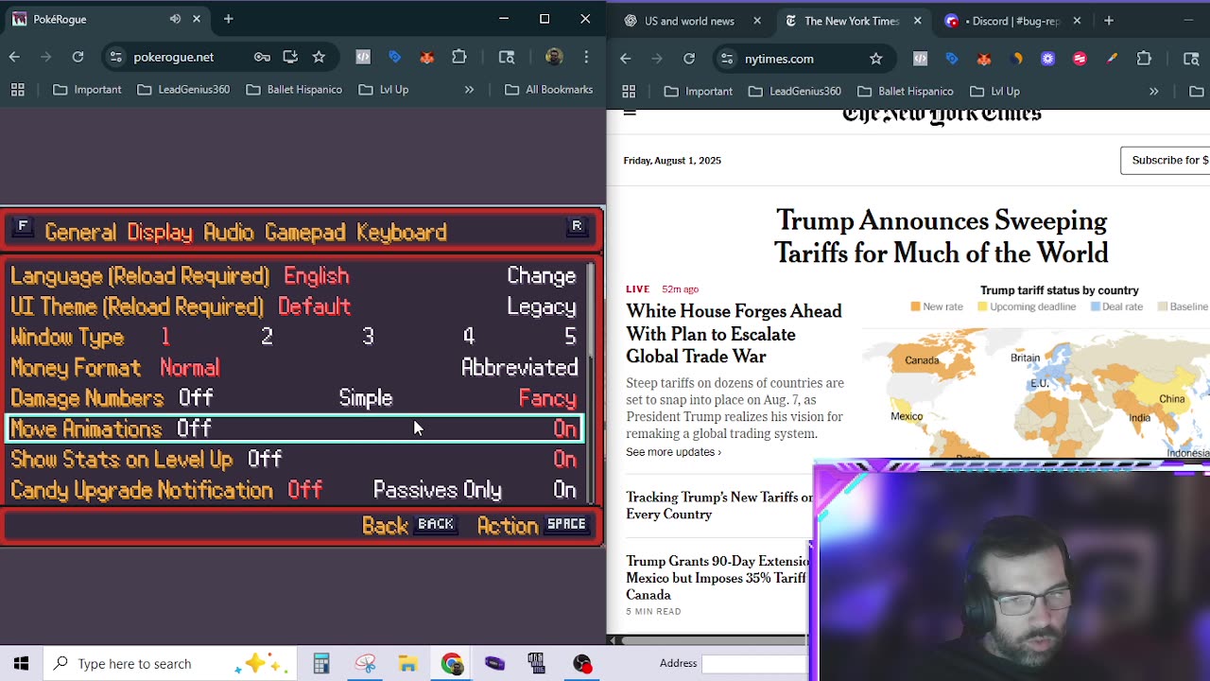This screenshot has width=1210, height=681.
Task: Open the nytimes hamburger menu
Action: 630,113
